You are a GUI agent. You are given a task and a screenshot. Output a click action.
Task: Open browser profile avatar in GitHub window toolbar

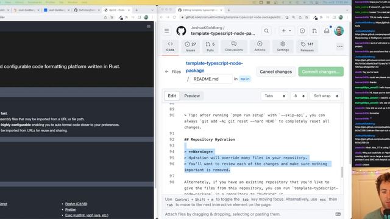(341, 18)
